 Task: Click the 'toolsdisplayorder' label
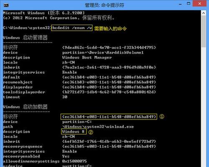[24, 92]
